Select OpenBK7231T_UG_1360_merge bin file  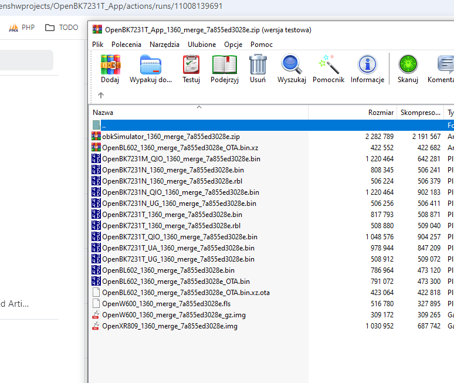178,259
